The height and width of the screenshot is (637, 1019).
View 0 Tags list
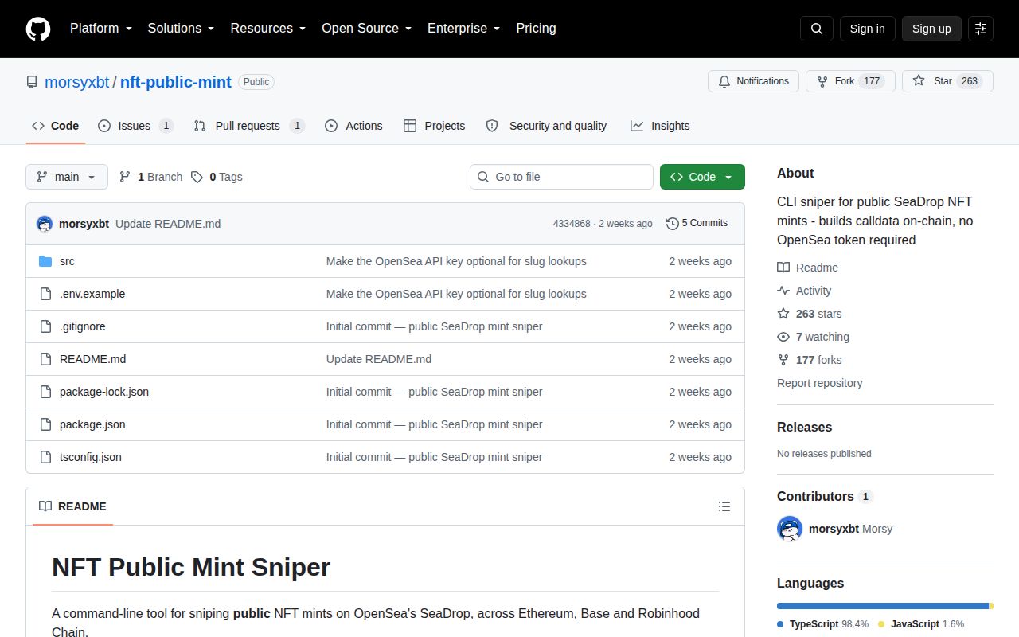[217, 177]
